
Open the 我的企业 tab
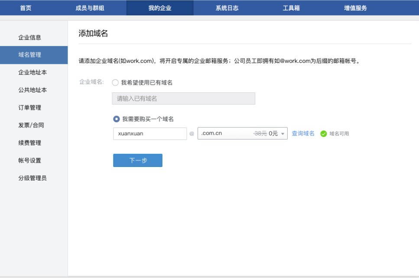coord(160,8)
